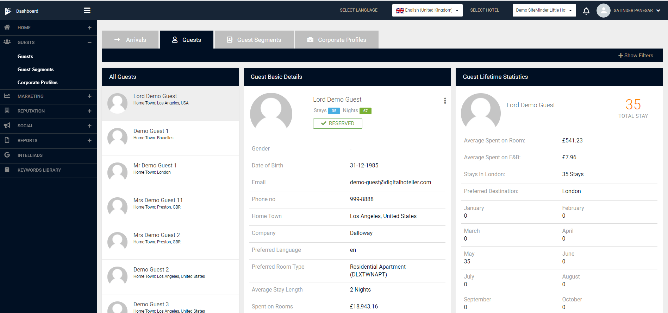Open Corporate Profiles in sidebar submenu

37,82
